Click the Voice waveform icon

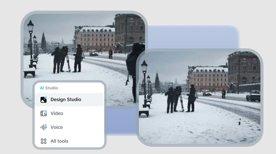pos(43,127)
